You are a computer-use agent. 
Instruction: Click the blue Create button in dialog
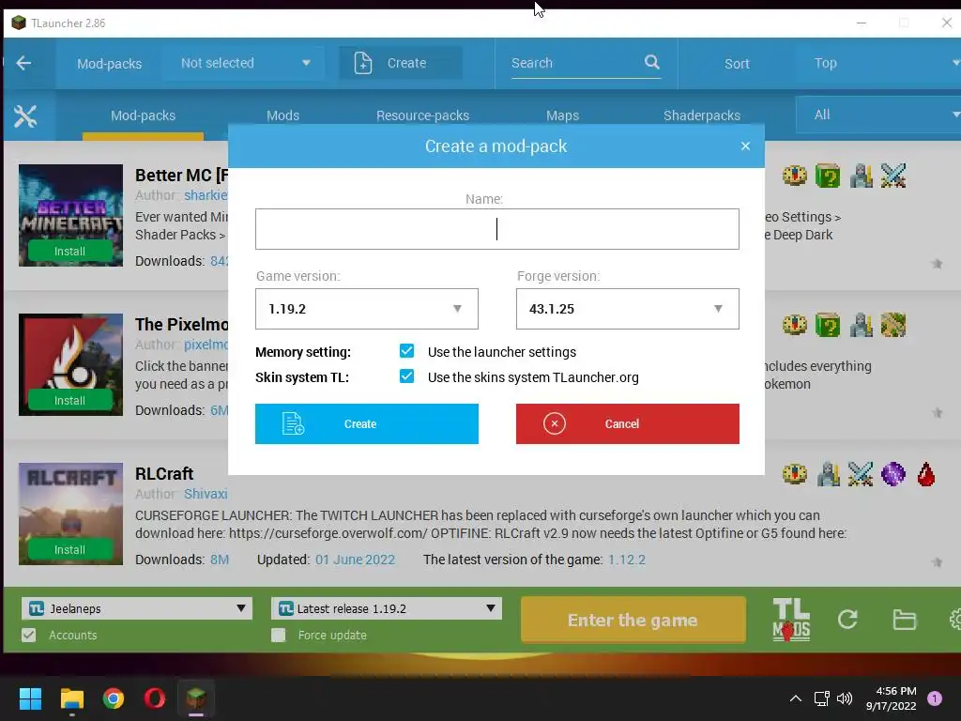tap(367, 423)
